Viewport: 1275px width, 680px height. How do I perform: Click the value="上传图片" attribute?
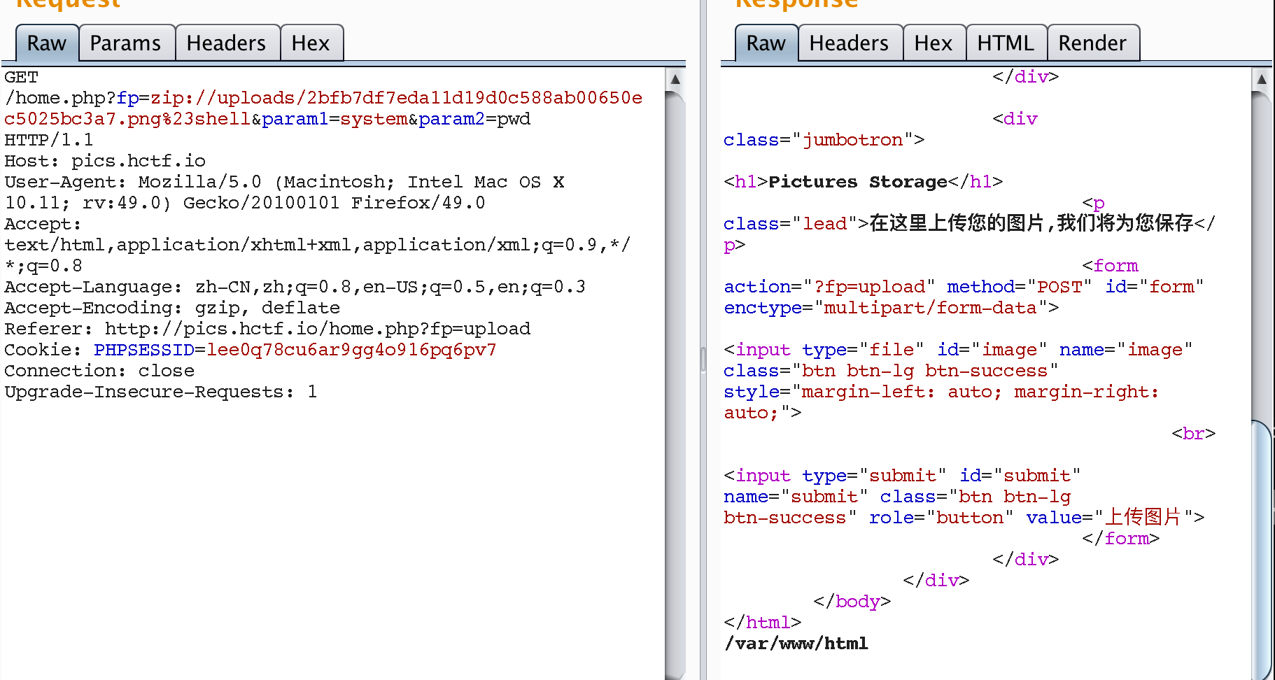(x=1110, y=518)
